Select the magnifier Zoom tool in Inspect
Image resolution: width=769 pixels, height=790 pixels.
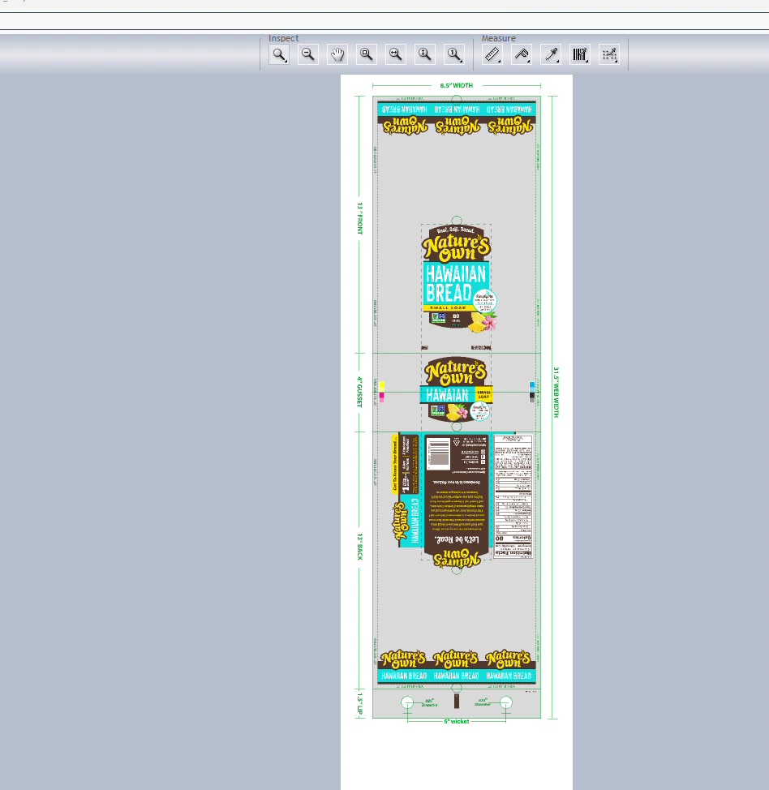coord(279,54)
